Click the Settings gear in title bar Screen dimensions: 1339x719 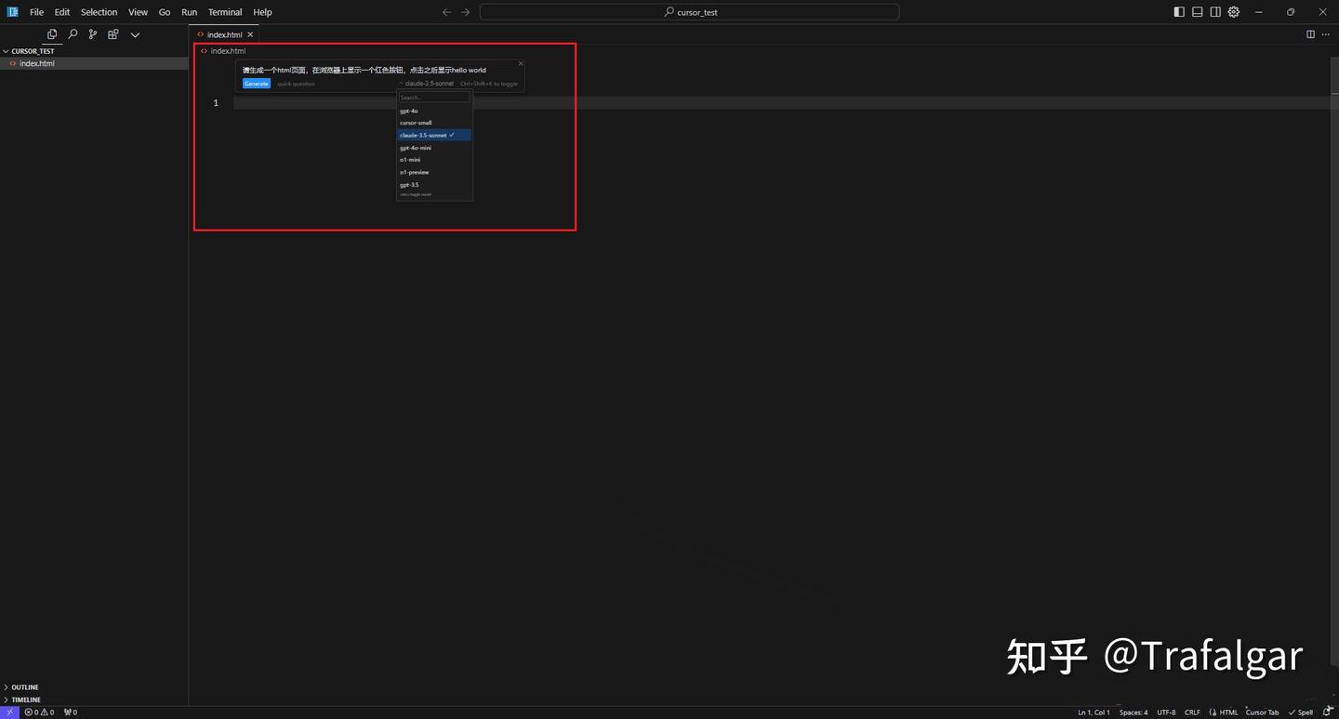(x=1233, y=12)
